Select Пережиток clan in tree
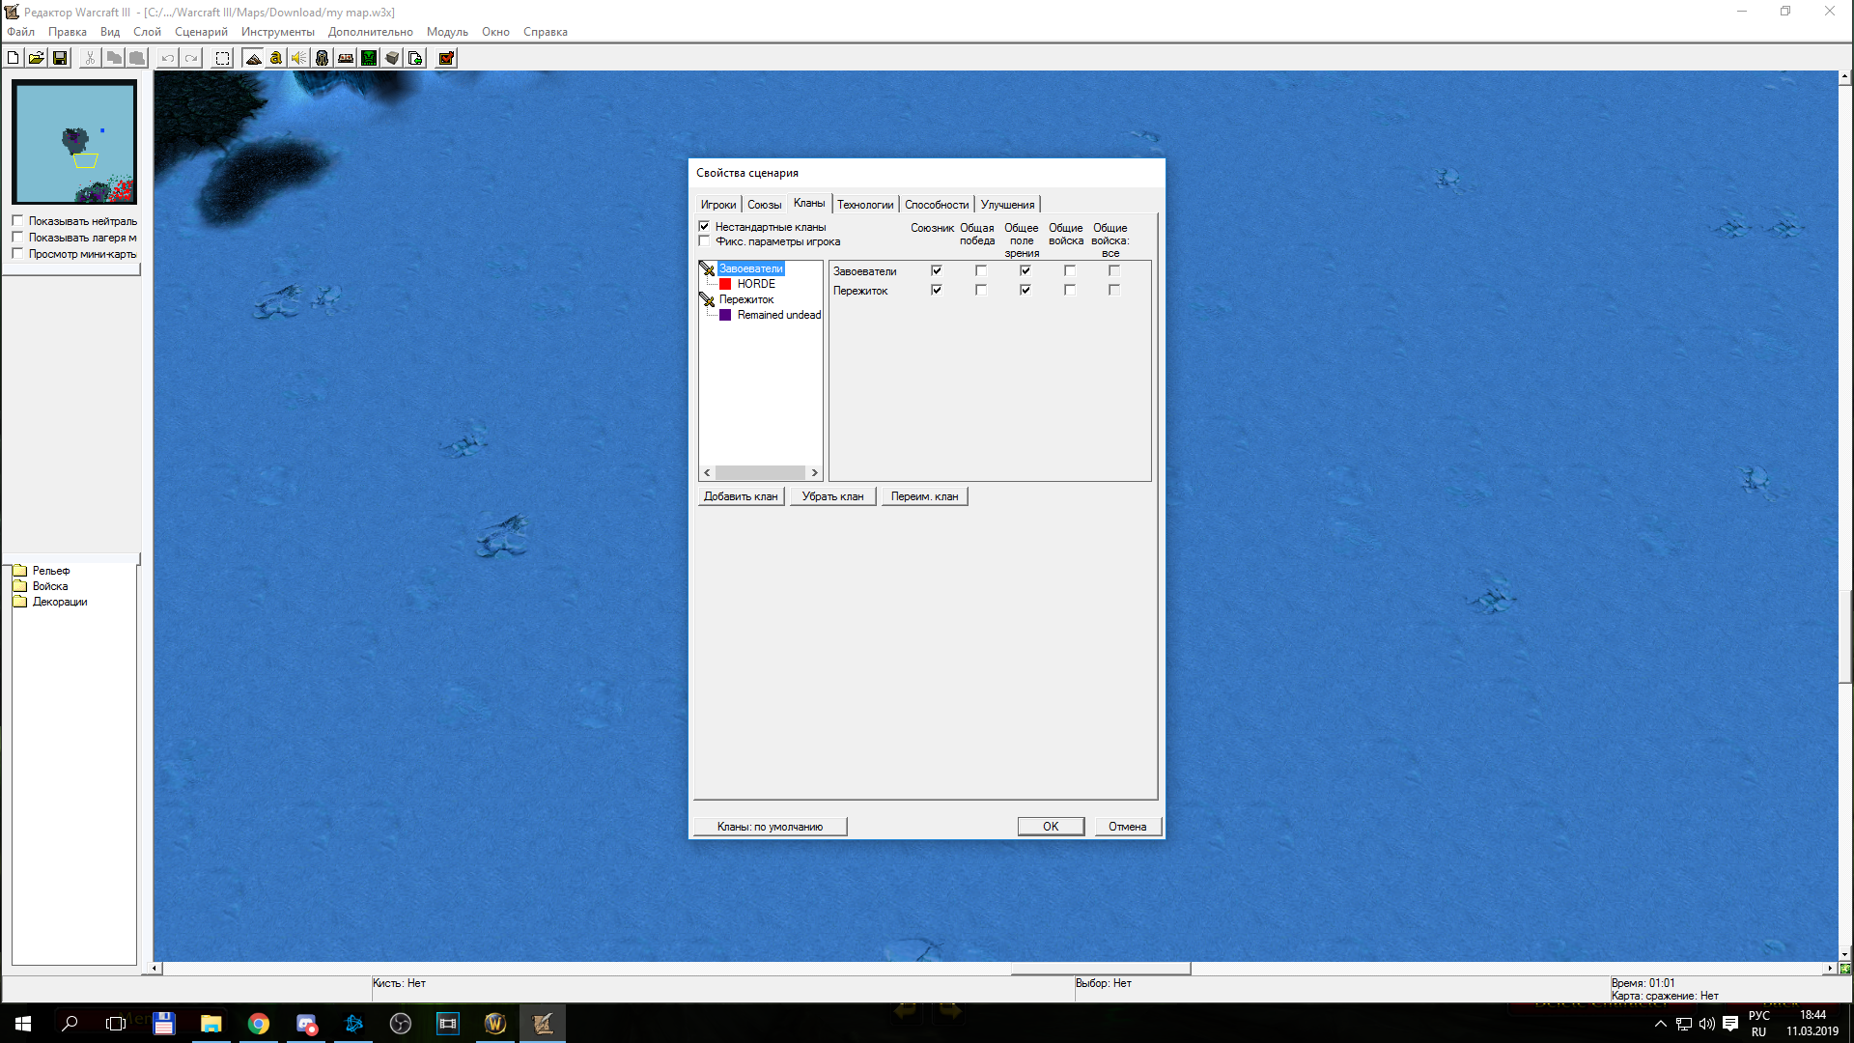This screenshot has width=1854, height=1043. click(x=745, y=299)
